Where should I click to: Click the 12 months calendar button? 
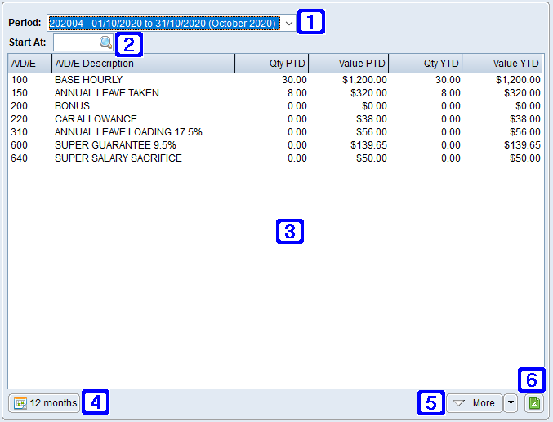click(45, 402)
